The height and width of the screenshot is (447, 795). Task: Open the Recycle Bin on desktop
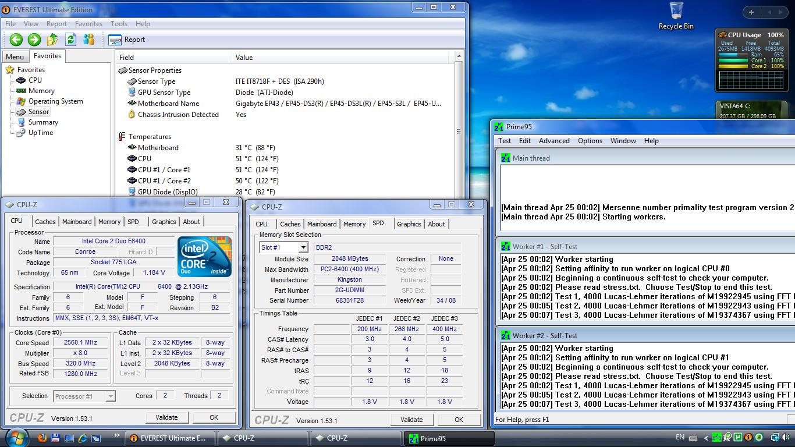pyautogui.click(x=676, y=16)
